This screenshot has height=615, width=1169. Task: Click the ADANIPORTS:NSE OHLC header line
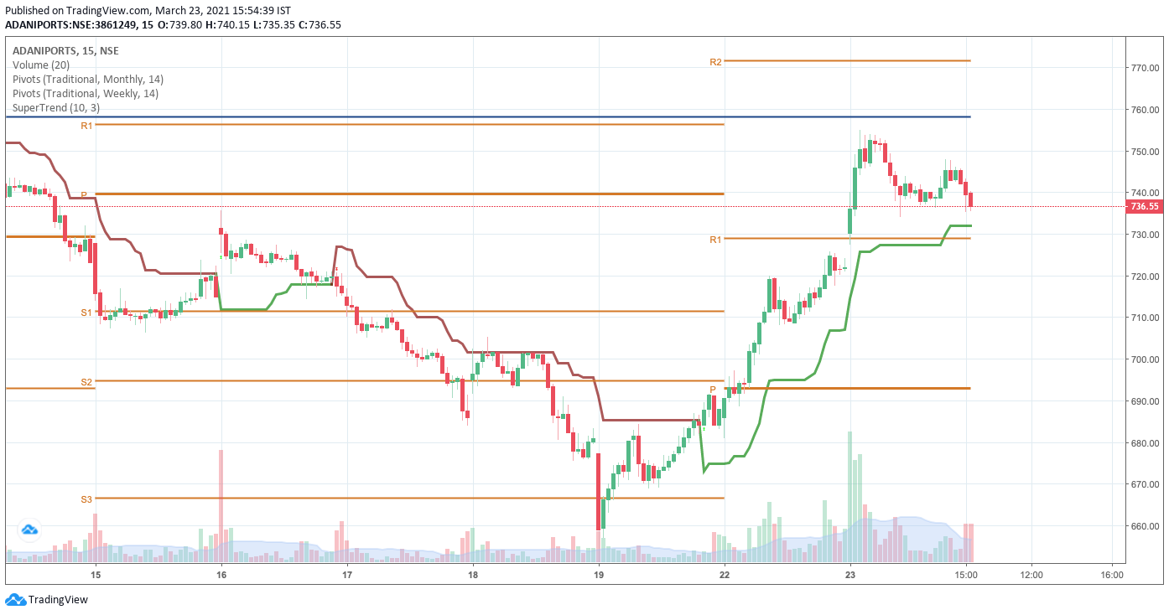173,24
